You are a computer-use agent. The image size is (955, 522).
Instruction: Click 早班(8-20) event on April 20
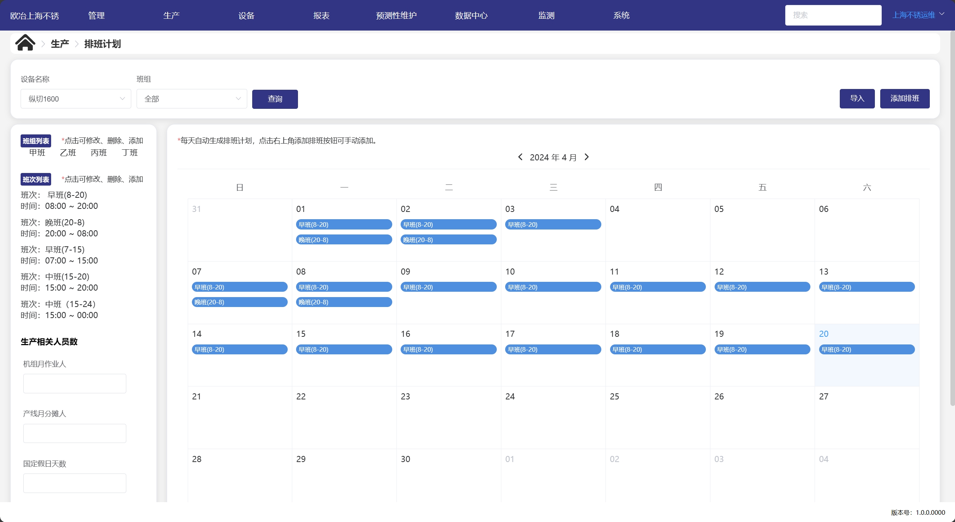(867, 349)
